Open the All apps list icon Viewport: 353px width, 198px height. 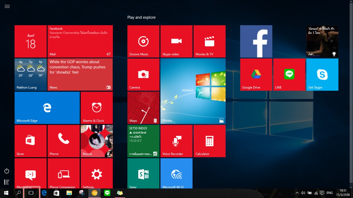pos(7,182)
